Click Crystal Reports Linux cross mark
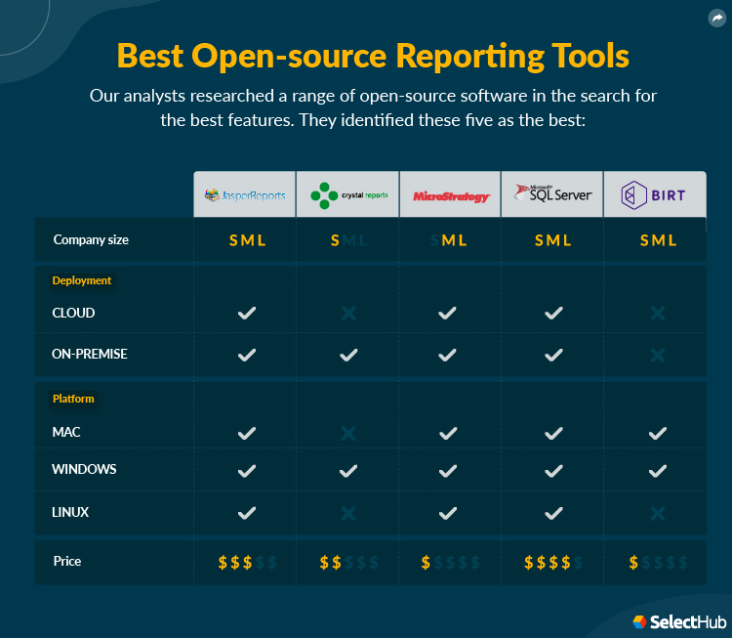Viewport: 732px width, 638px height. click(348, 513)
